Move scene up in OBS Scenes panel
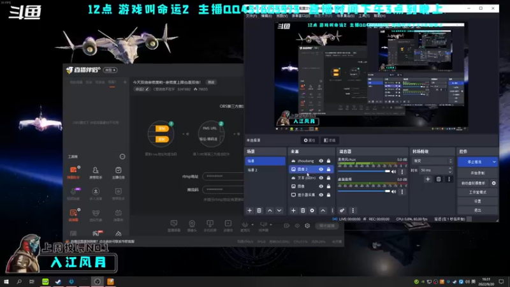510x287 pixels. point(270,210)
